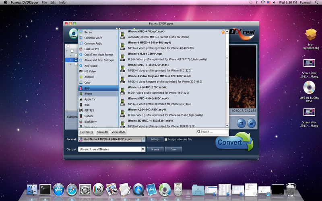This screenshot has height=201, width=322.
Task: Select the BlackBerry phone icon
Action: pos(81,122)
